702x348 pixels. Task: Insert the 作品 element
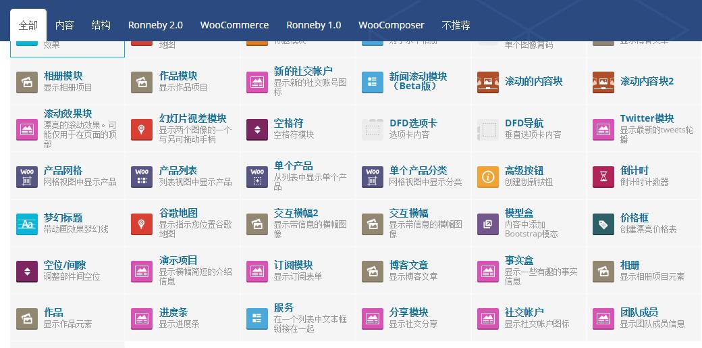[53, 312]
